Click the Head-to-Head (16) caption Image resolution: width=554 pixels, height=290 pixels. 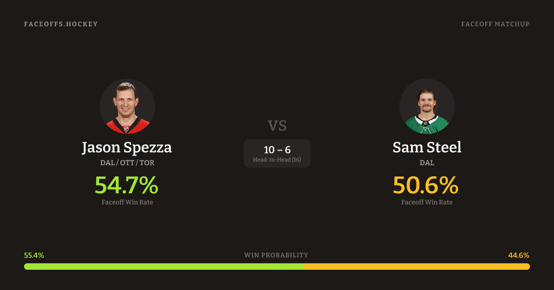(x=277, y=160)
